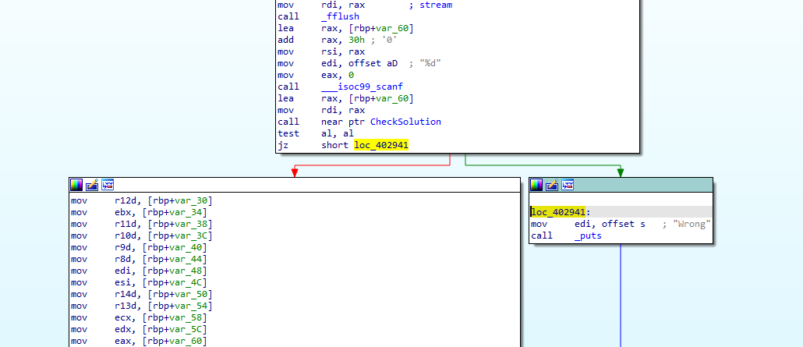
Task: Select the "mov r9d, [rbp+var_40]" line
Action: 139,247
